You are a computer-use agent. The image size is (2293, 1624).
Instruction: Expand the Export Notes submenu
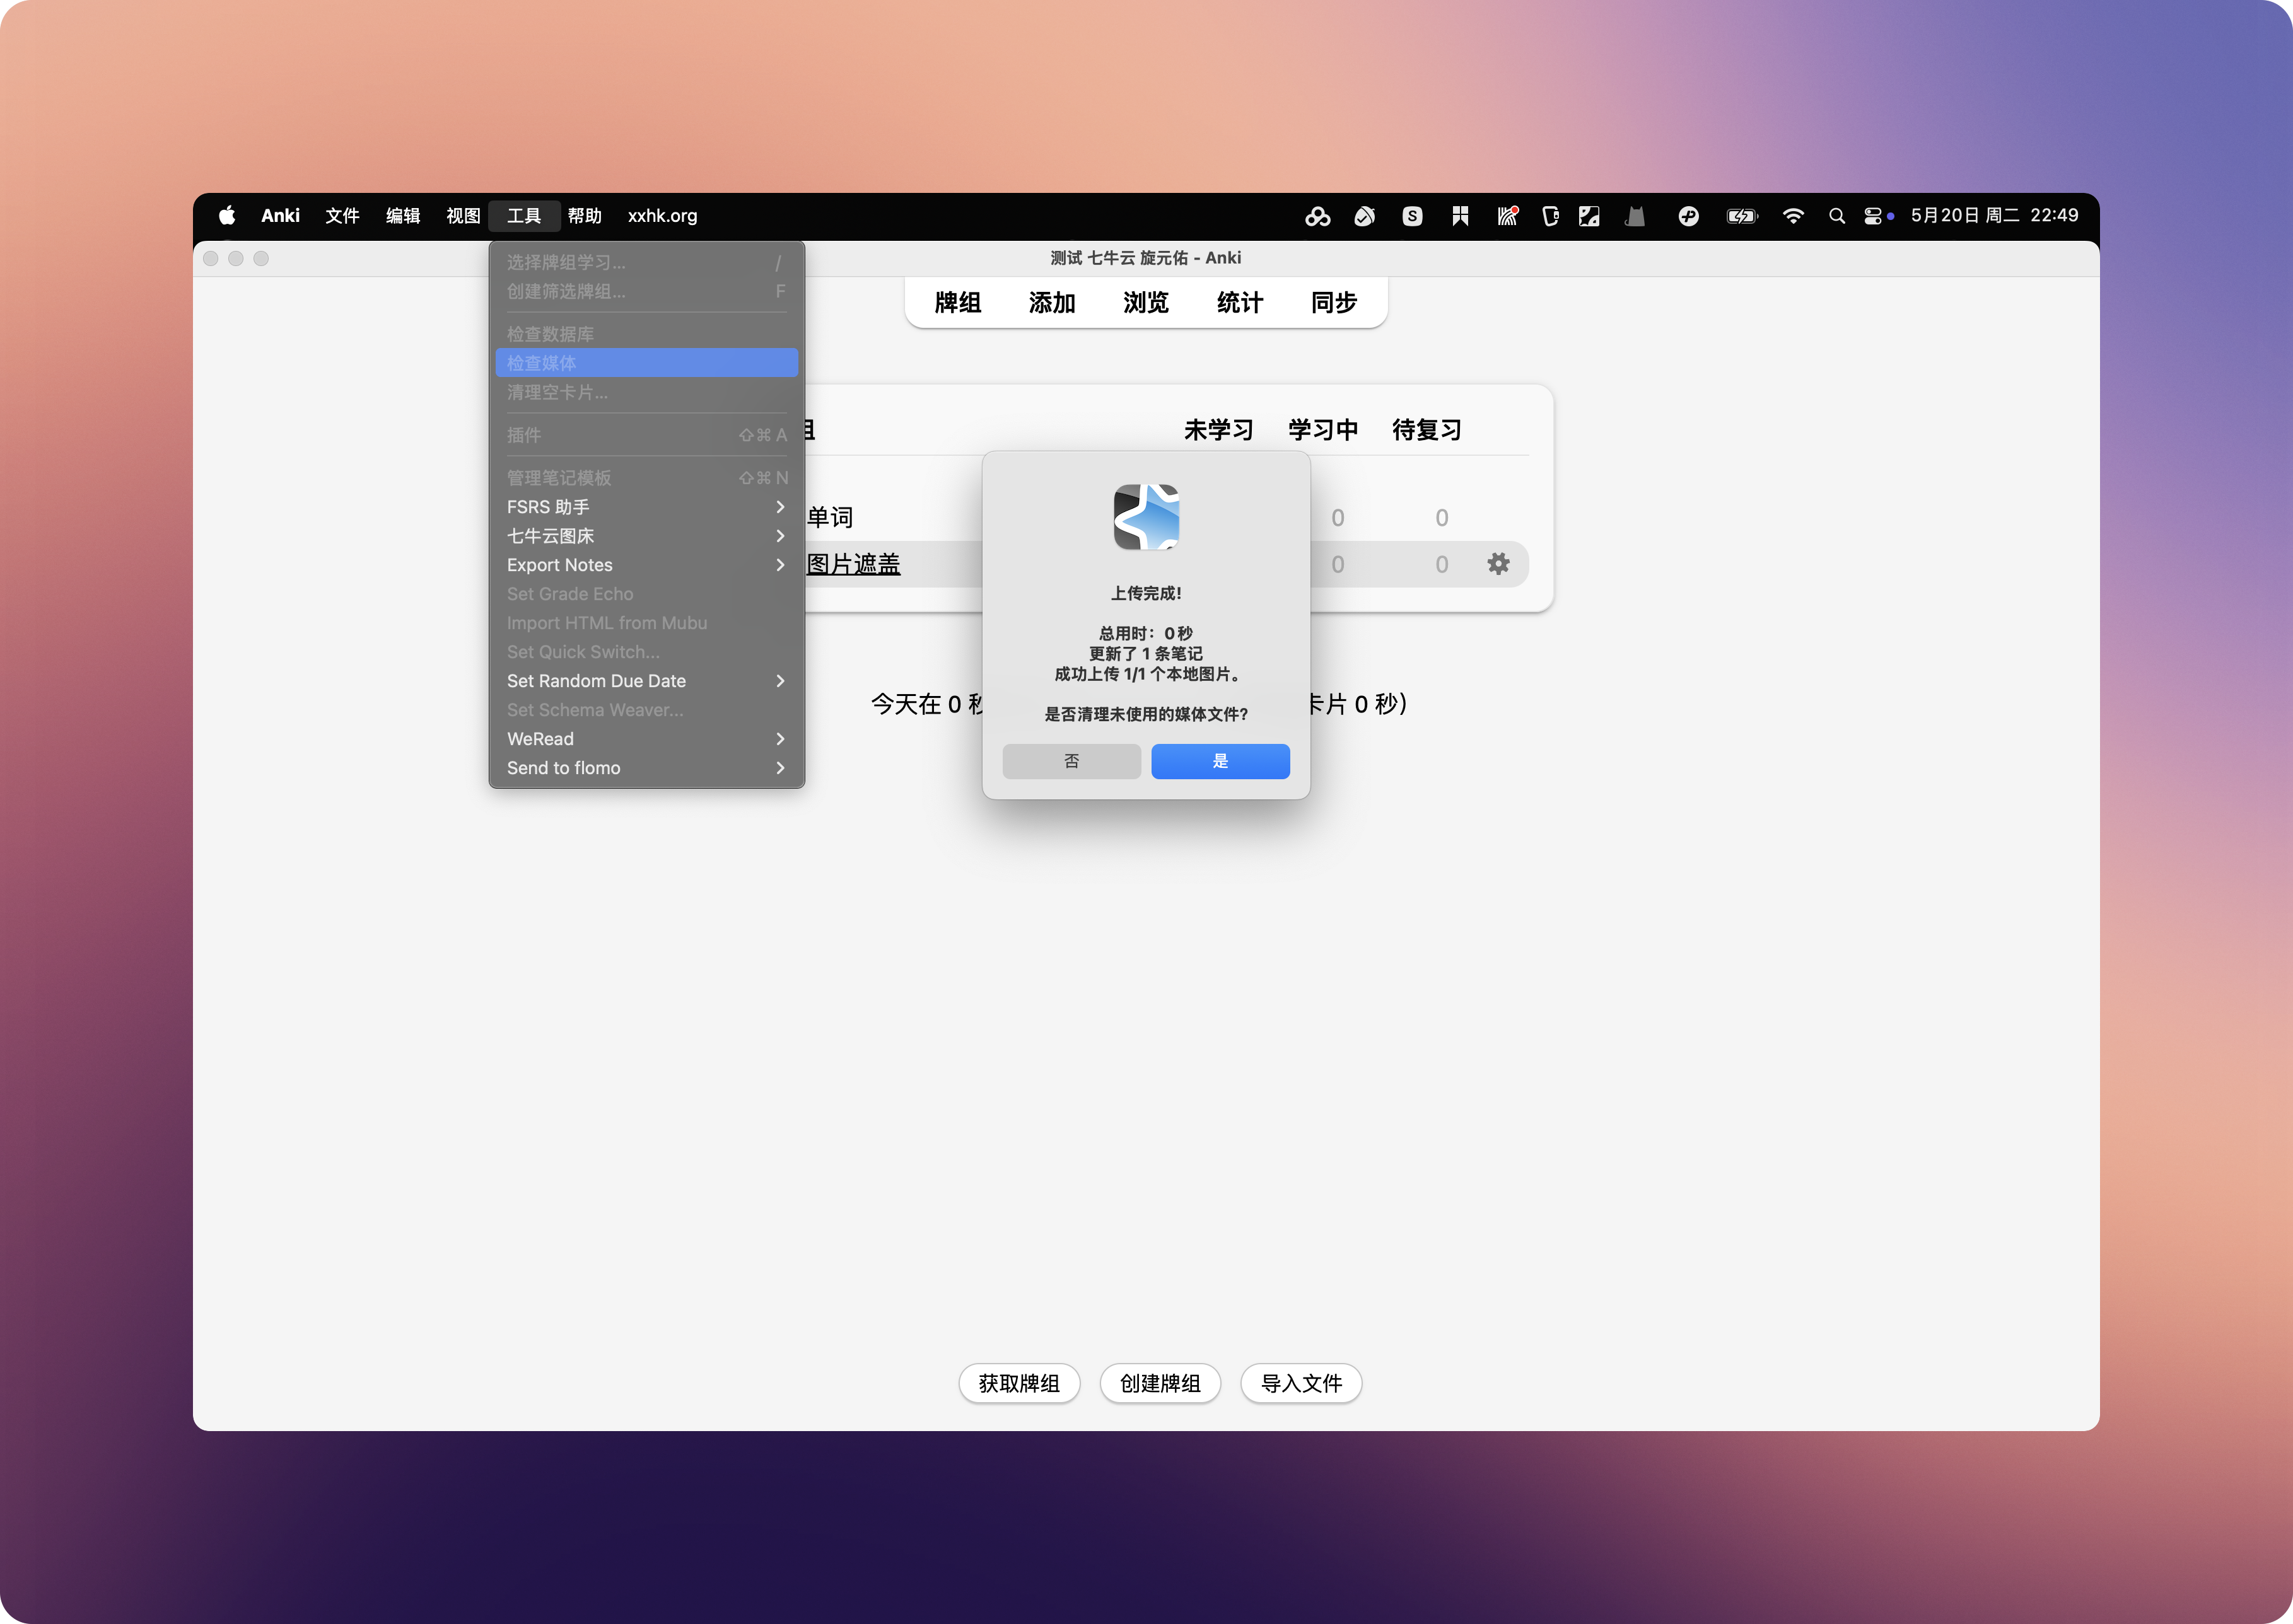[x=646, y=565]
